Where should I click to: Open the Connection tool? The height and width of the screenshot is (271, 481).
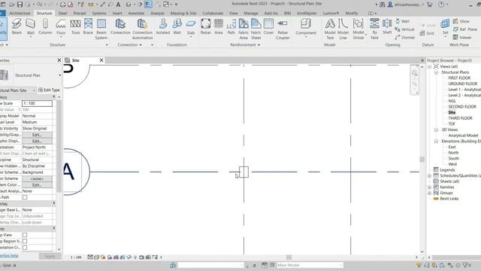[120, 27]
